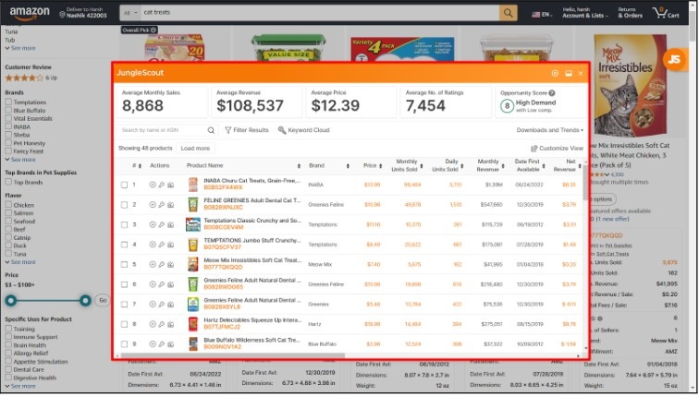Click the key icon in Hartz Delectables row 8
This screenshot has height=396, width=699.
tap(162, 324)
